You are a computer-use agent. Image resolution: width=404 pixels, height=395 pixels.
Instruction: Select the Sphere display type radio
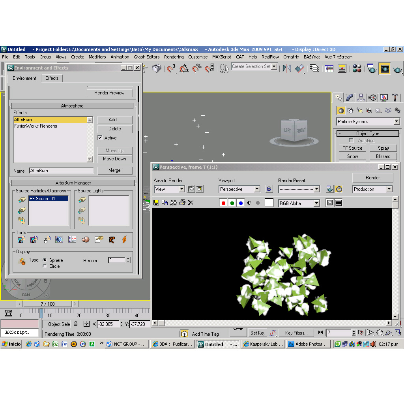(x=45, y=260)
